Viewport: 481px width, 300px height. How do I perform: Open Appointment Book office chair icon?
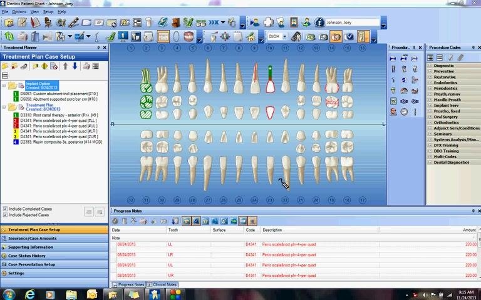coord(48,22)
